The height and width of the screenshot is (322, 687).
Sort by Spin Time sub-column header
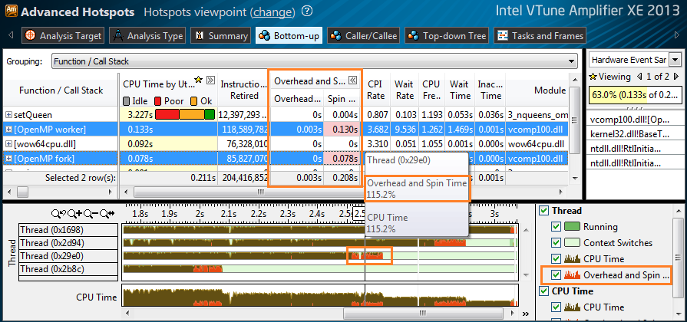coord(341,99)
